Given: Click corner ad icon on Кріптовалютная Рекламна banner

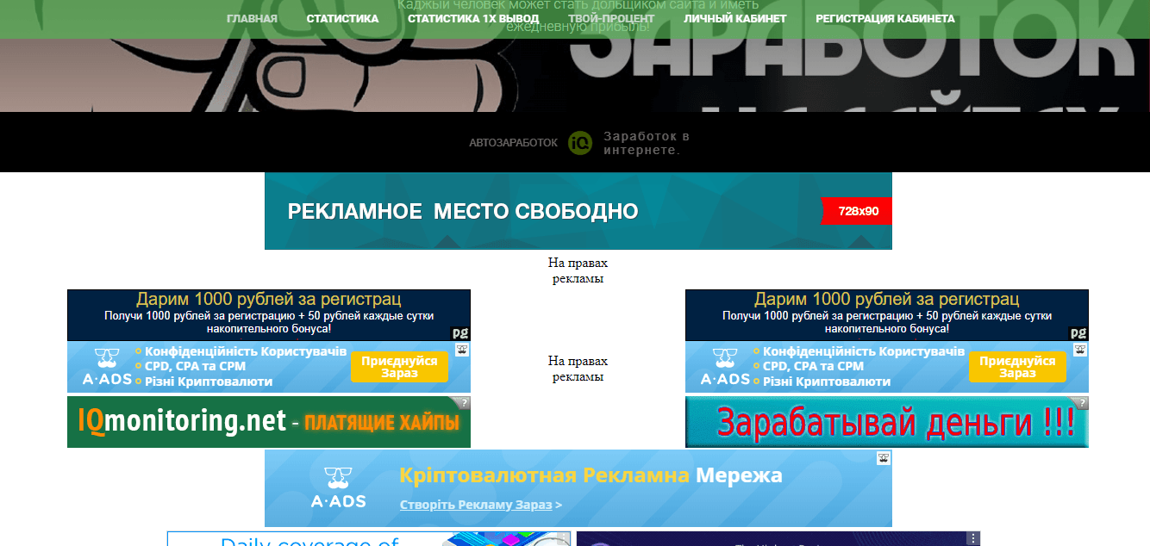Looking at the screenshot, I should [884, 458].
